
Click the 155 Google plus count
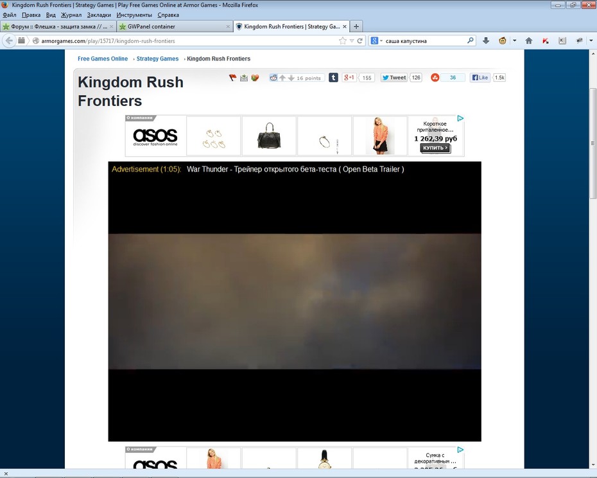pyautogui.click(x=367, y=78)
